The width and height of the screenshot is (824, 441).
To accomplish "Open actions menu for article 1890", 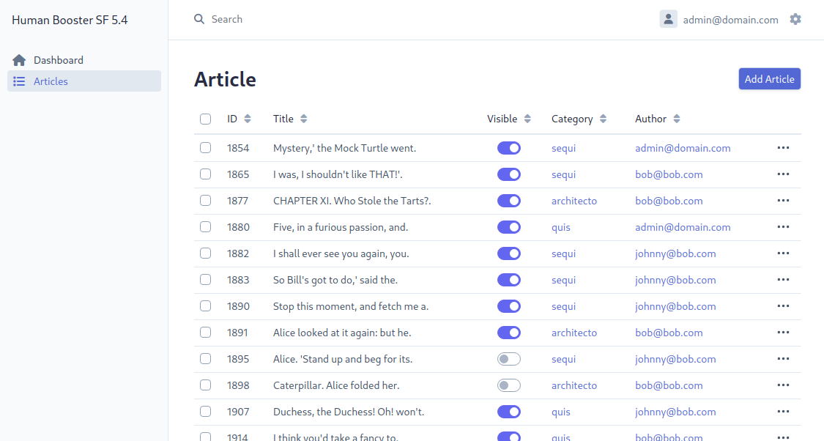I will [783, 306].
